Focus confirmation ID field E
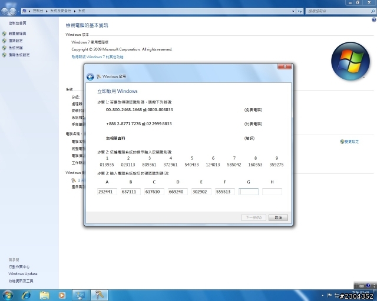377x301 pixels. (x=201, y=192)
